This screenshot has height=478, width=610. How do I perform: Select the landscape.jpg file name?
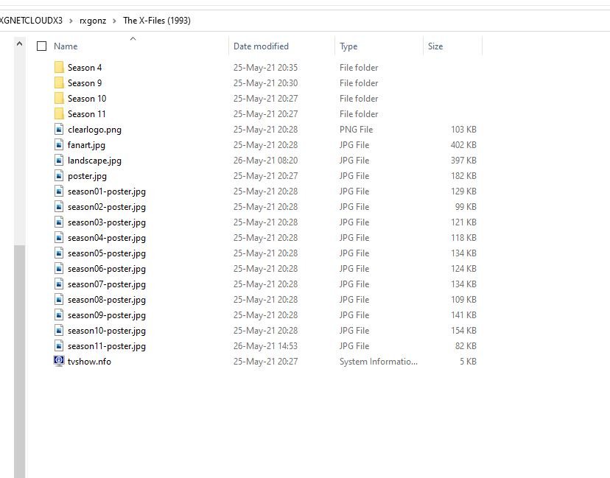coord(94,161)
